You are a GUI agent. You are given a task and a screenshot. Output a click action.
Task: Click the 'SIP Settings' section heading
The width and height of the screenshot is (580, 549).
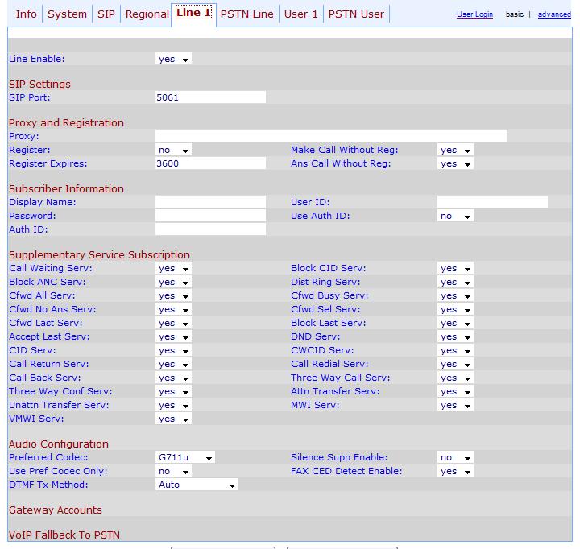pos(39,84)
